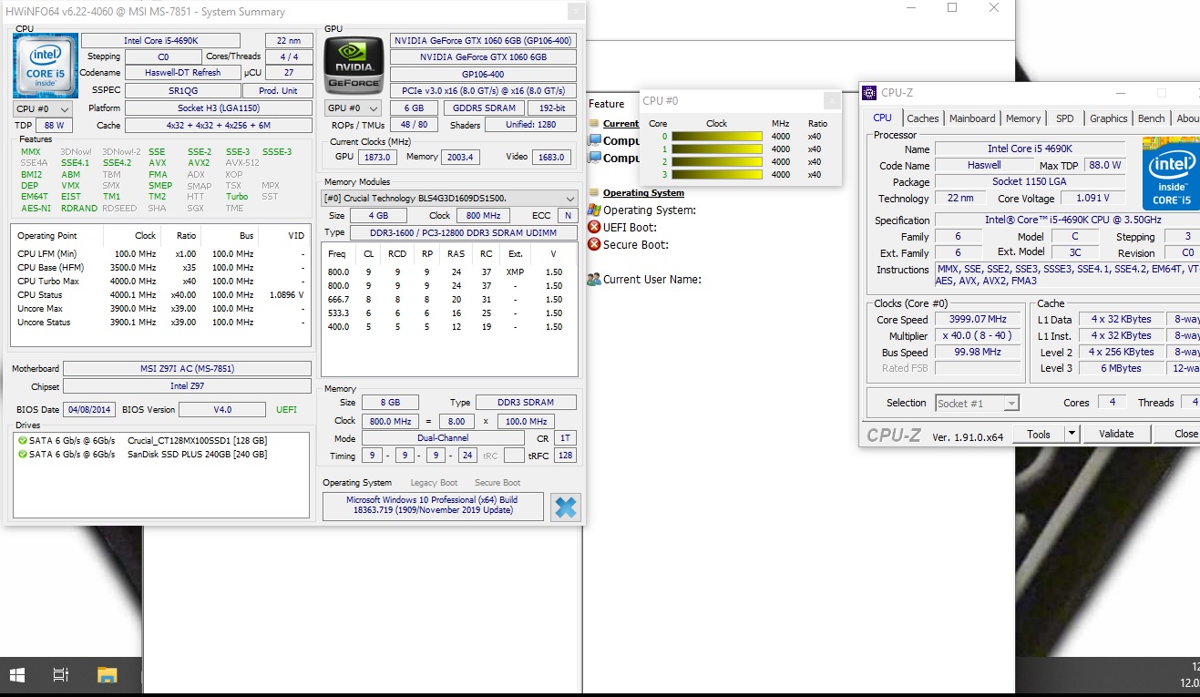Click the CPU Turbo Max operating point row
The width and height of the screenshot is (1200, 697).
tap(160, 282)
